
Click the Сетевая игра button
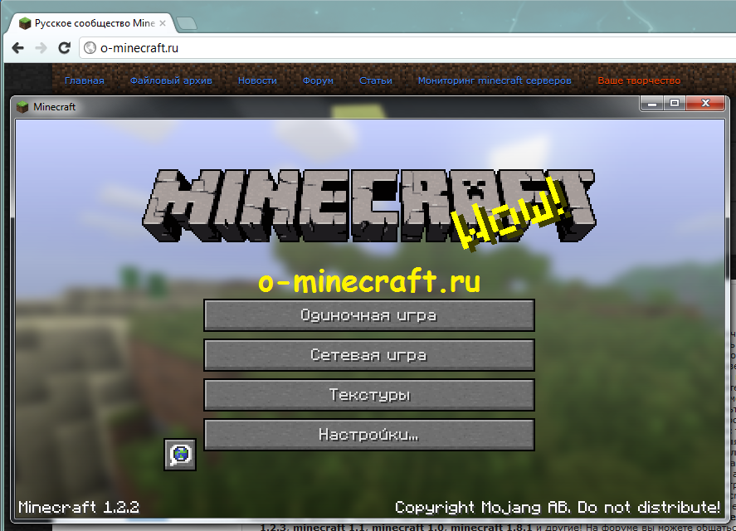click(x=368, y=355)
